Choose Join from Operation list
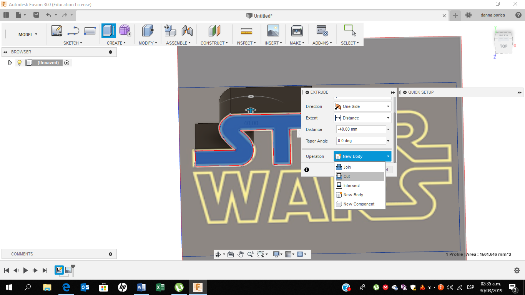The height and width of the screenshot is (295, 525). (360, 167)
